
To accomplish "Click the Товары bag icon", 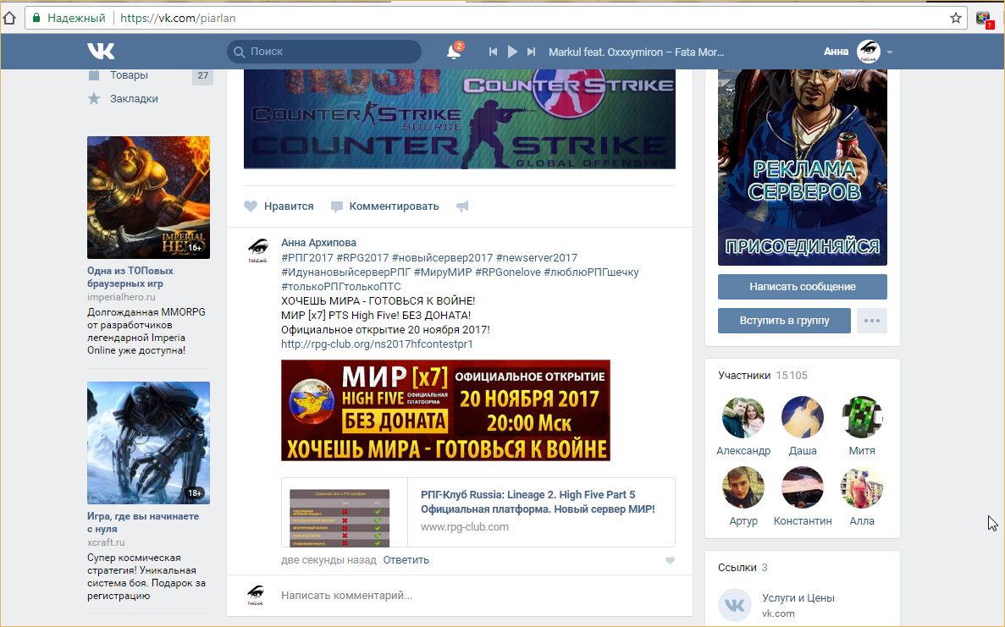I will pyautogui.click(x=94, y=75).
